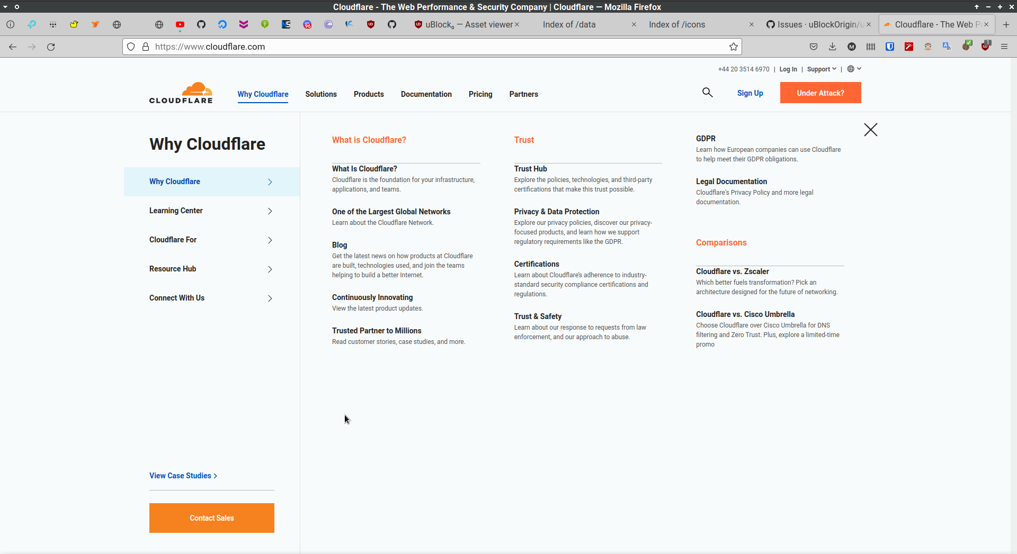The width and height of the screenshot is (1017, 554).
Task: Expand the Connect With Us submenu
Action: pos(211,298)
